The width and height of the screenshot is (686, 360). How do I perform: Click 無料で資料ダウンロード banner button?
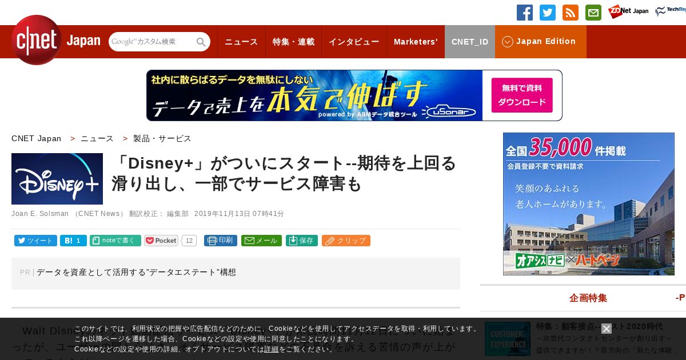pyautogui.click(x=522, y=95)
